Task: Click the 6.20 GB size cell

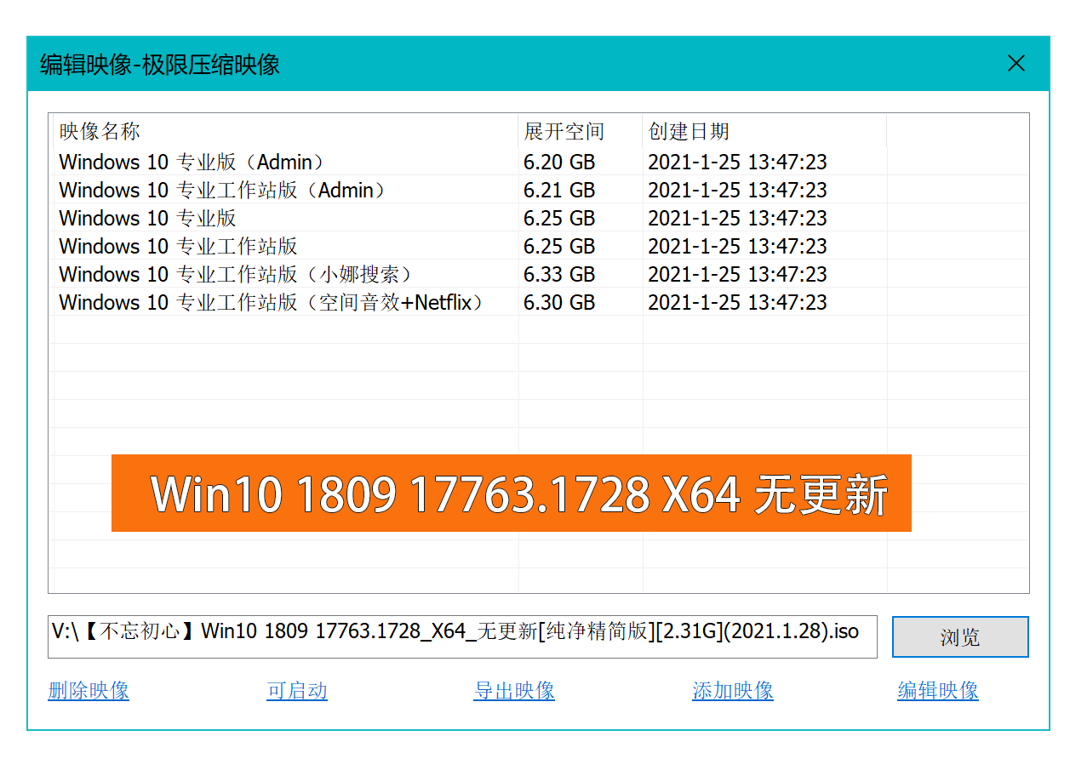Action: (x=559, y=162)
